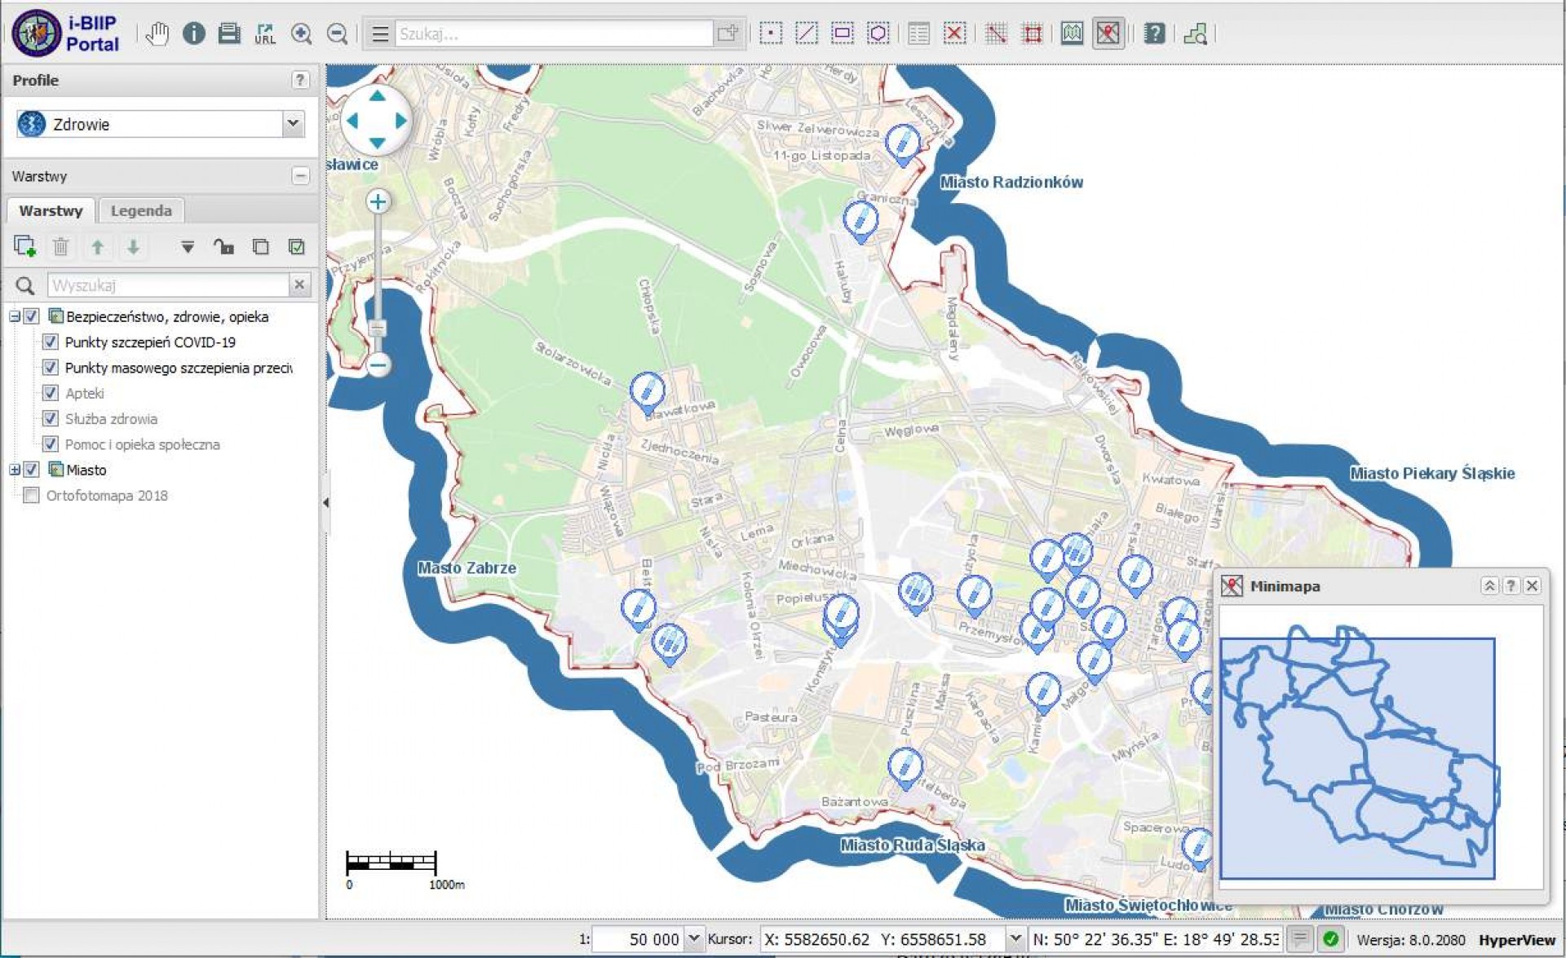Choose select by line tool
This screenshot has height=958, width=1566.
pos(807,34)
